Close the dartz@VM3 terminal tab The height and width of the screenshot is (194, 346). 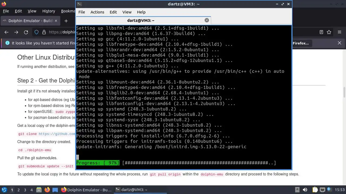coord(207,20)
